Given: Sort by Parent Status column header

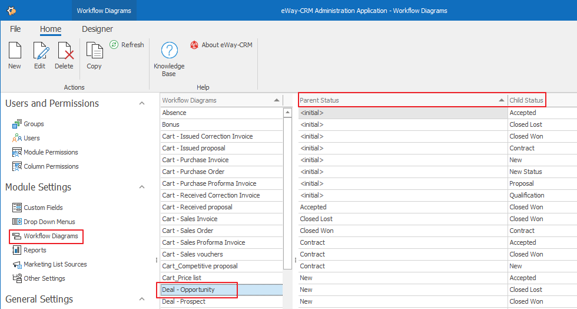Looking at the screenshot, I should coord(403,100).
